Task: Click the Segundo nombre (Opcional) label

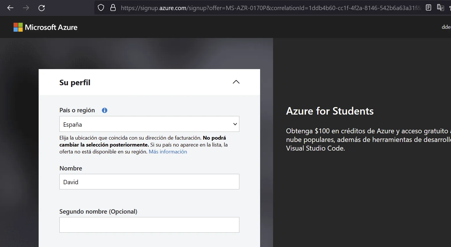Action: click(98, 212)
